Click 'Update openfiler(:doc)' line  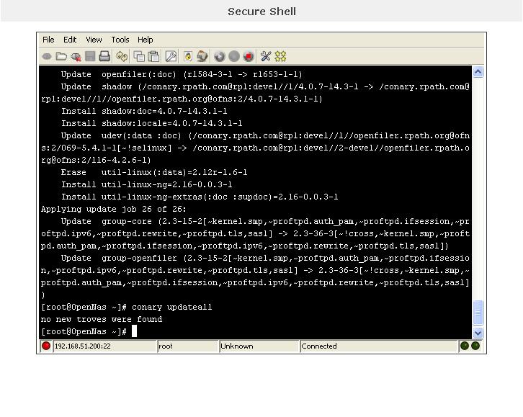182,74
